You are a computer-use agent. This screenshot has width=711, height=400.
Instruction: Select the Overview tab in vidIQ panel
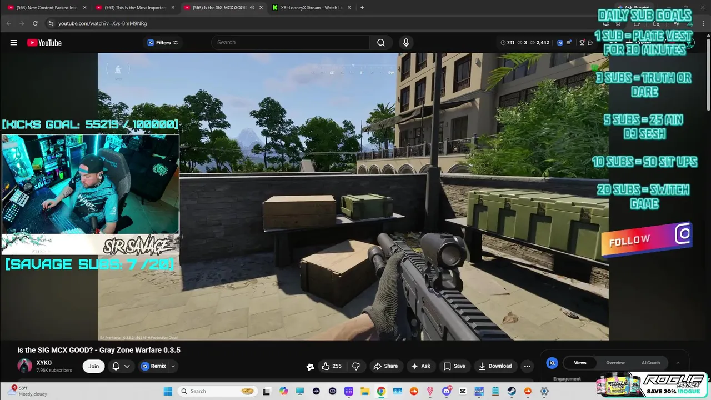tap(615, 363)
